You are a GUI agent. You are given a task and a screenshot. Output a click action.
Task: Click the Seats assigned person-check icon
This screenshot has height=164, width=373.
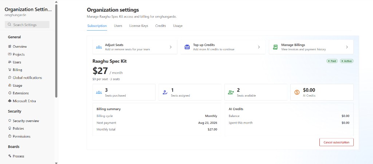point(165,92)
